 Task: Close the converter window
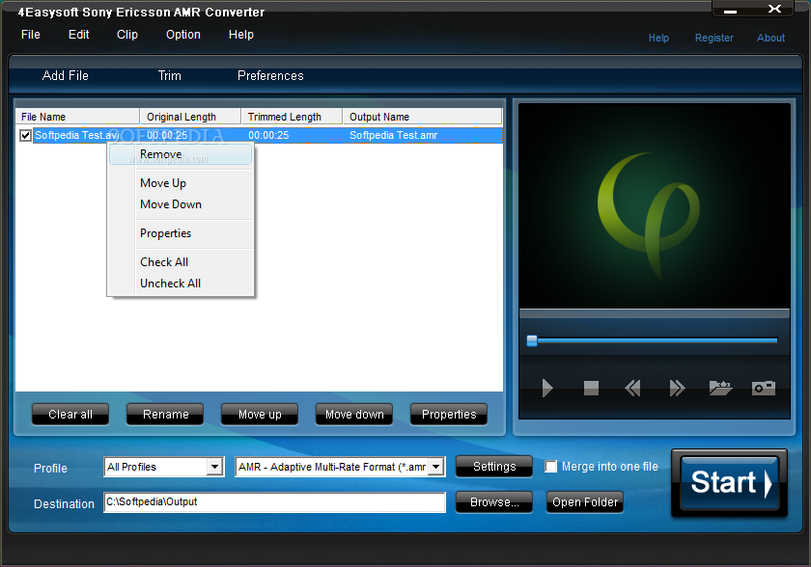coord(774,9)
